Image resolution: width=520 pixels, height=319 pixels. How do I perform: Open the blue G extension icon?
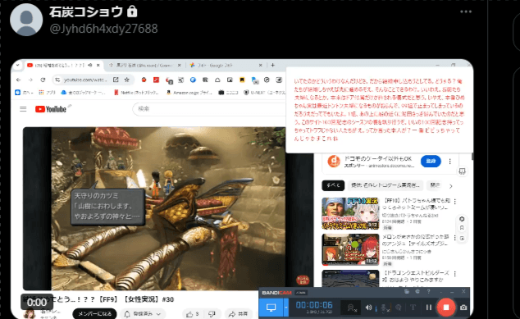click(193, 80)
